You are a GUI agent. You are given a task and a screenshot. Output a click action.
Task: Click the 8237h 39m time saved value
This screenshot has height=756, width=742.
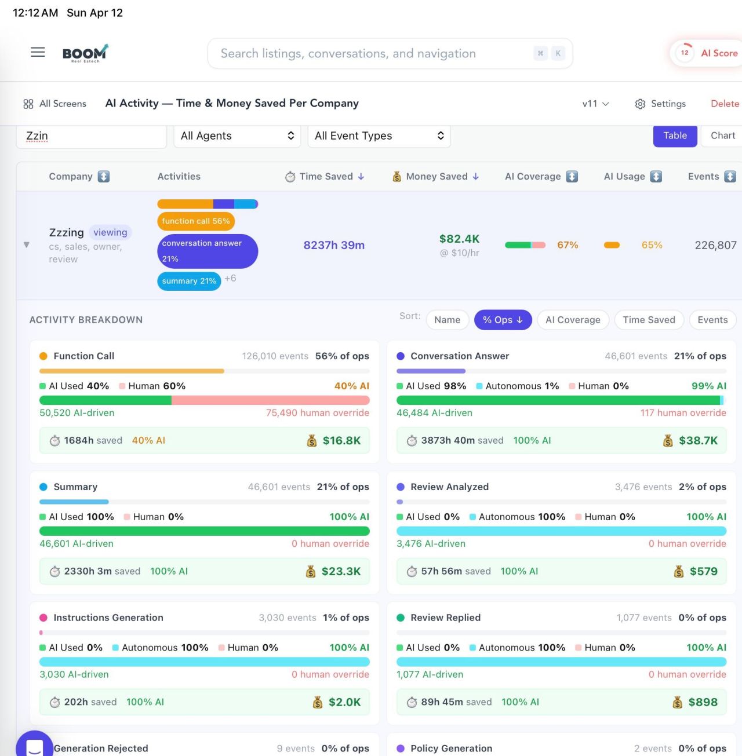point(334,245)
